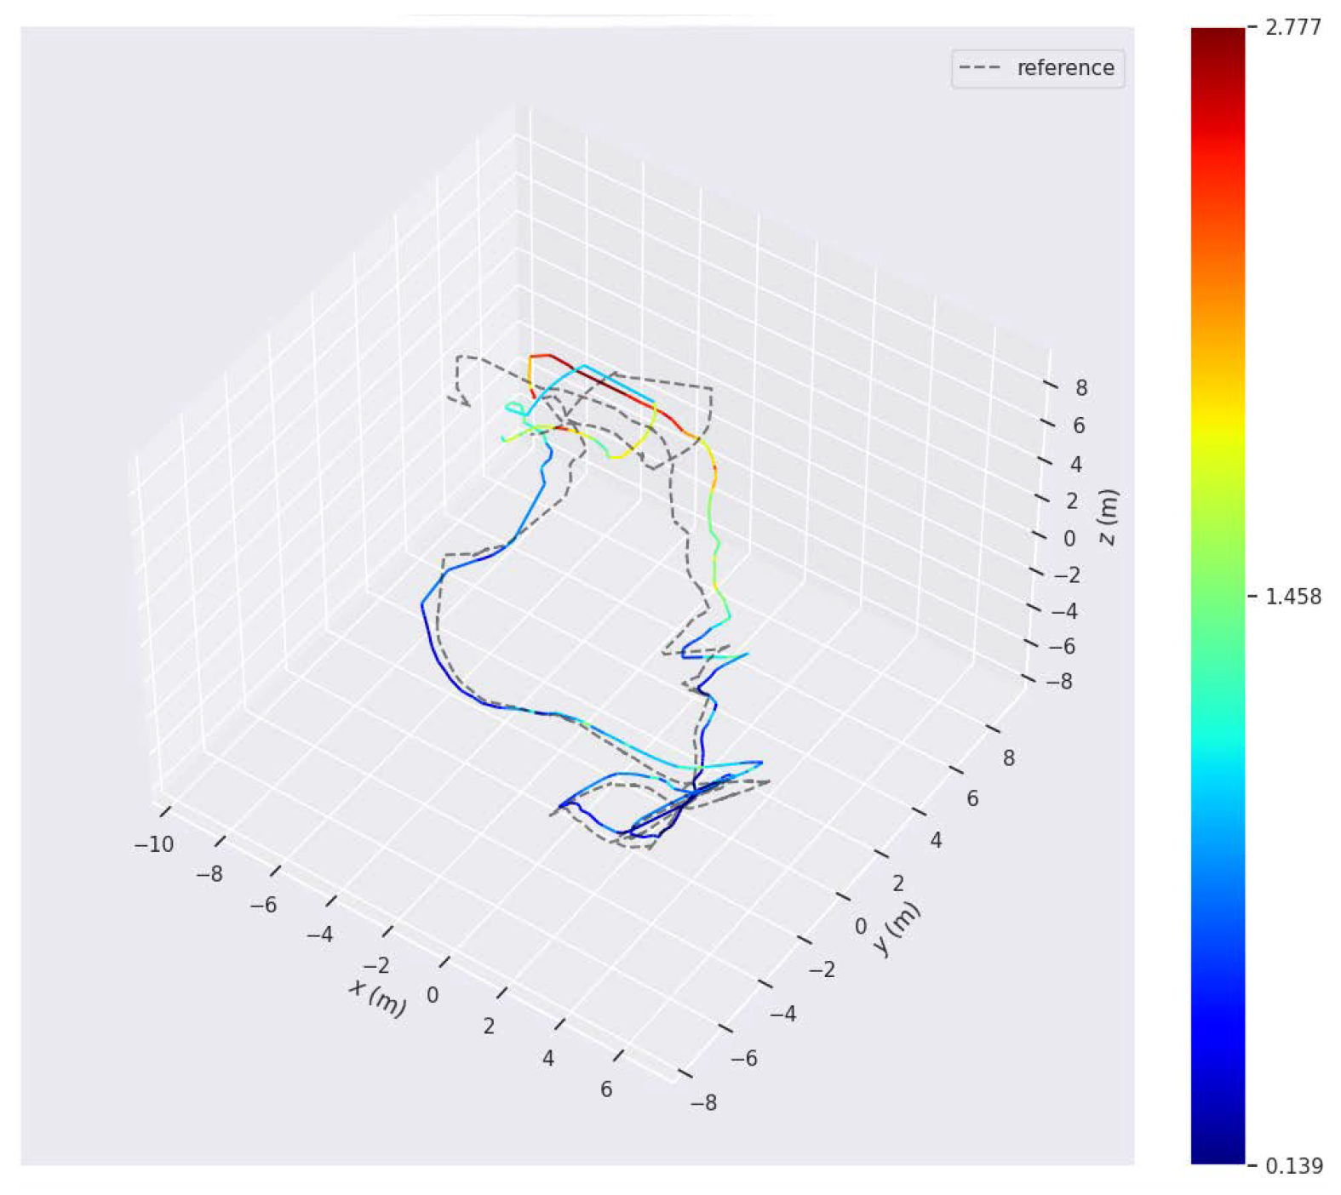This screenshot has width=1341, height=1195.
Task: Click the 0 tick label on the z axis
Action: [x=1069, y=538]
